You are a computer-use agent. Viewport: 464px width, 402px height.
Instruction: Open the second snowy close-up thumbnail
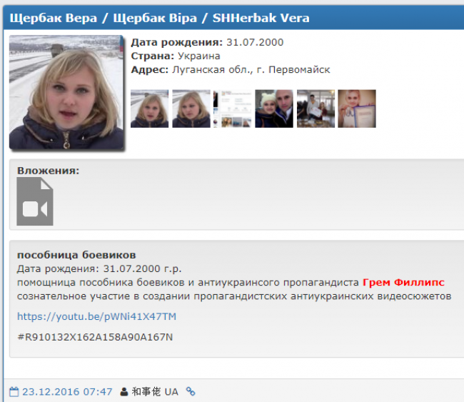coord(191,109)
